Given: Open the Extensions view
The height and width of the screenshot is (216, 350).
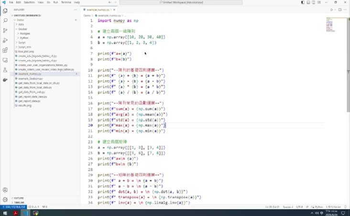Looking at the screenshot, I should [5, 50].
